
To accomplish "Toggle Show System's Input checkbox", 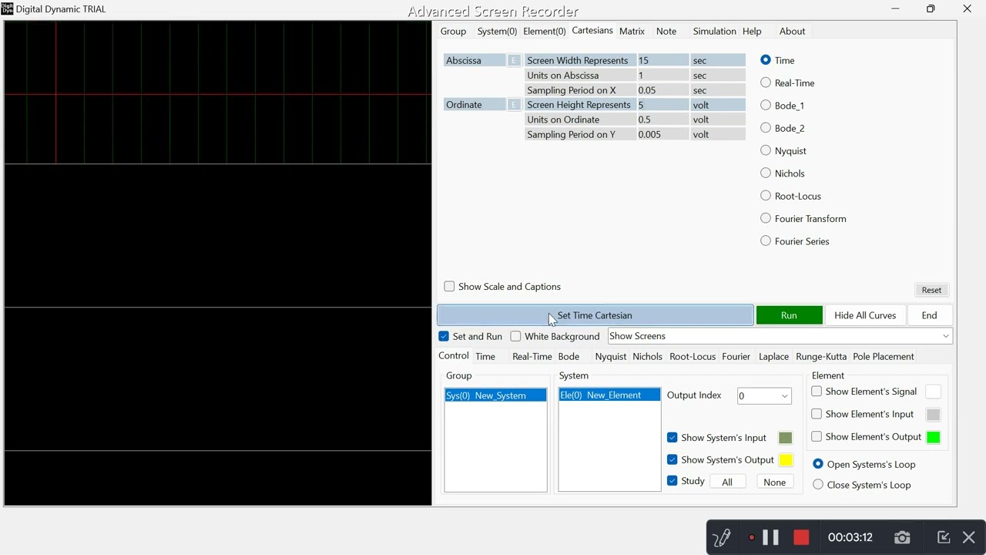I will coord(672,437).
